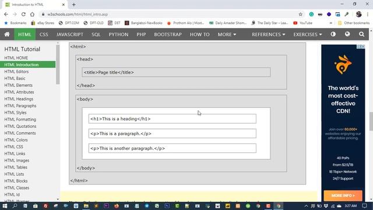Open HTML Colors in the sidebar
This screenshot has height=210, width=373.
tap(16, 140)
